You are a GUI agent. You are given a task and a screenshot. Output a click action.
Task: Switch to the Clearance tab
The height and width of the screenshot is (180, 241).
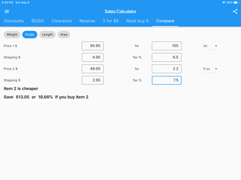pyautogui.click(x=62, y=21)
